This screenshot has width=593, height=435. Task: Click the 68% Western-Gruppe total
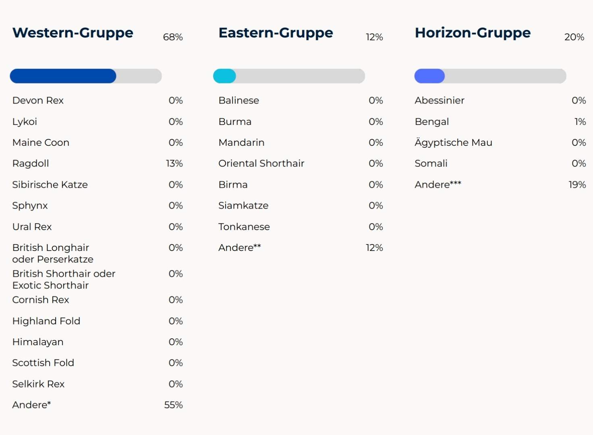[x=173, y=37]
